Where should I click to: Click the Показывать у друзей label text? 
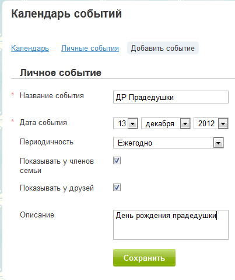[x=57, y=188]
